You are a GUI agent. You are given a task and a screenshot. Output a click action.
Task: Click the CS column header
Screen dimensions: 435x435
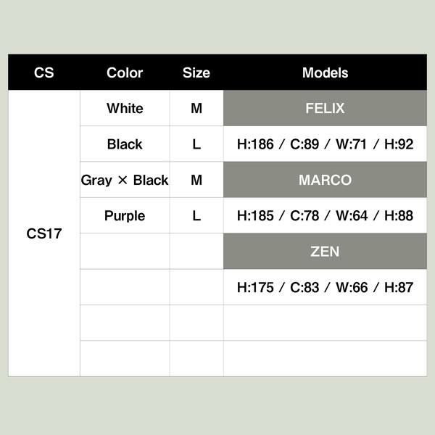pos(43,72)
